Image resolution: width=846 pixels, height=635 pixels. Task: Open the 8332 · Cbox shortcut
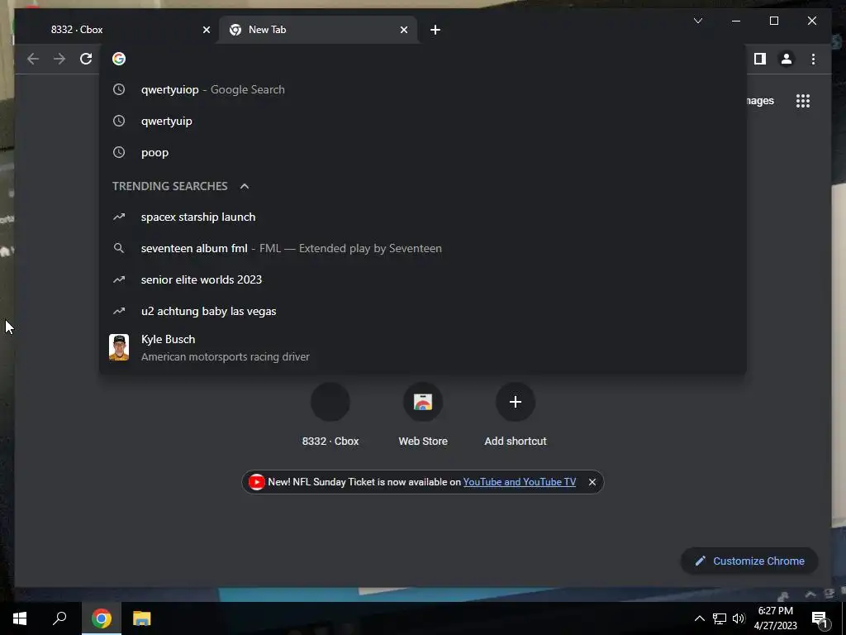coord(330,415)
